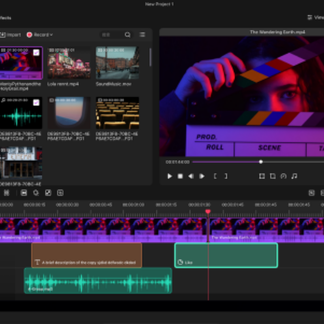Select the brown text clip on timeline
324x324 pixels.
(x=87, y=255)
